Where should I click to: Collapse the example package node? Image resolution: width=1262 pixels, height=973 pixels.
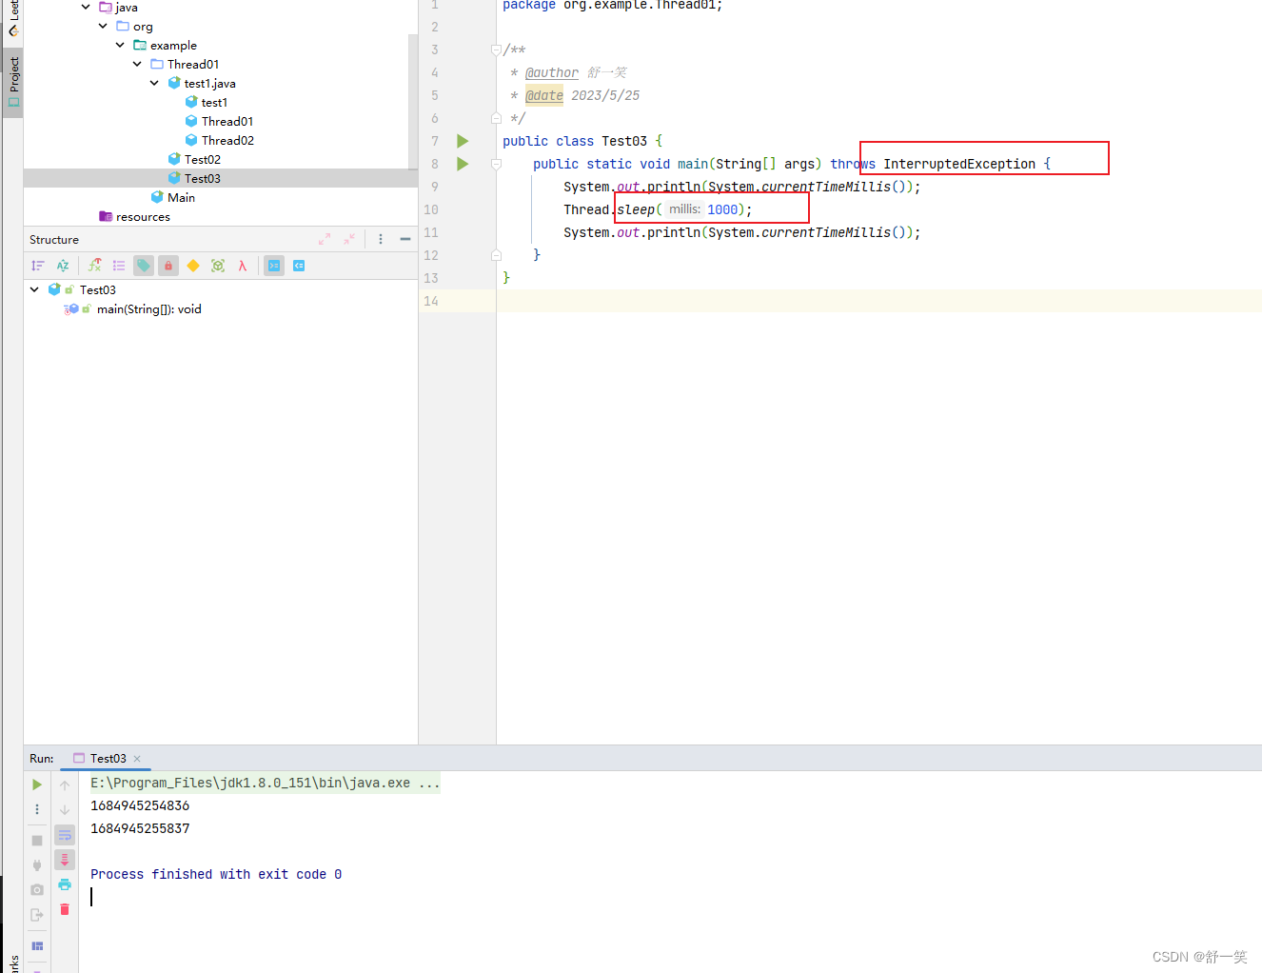point(120,45)
